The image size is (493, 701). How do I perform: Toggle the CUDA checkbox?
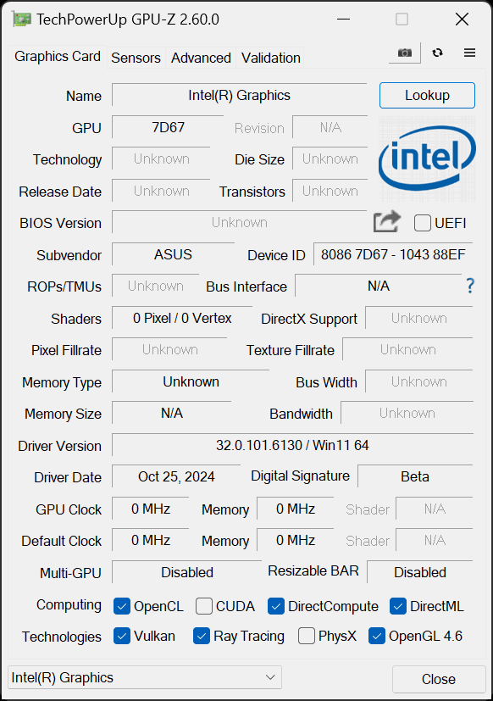click(x=204, y=606)
